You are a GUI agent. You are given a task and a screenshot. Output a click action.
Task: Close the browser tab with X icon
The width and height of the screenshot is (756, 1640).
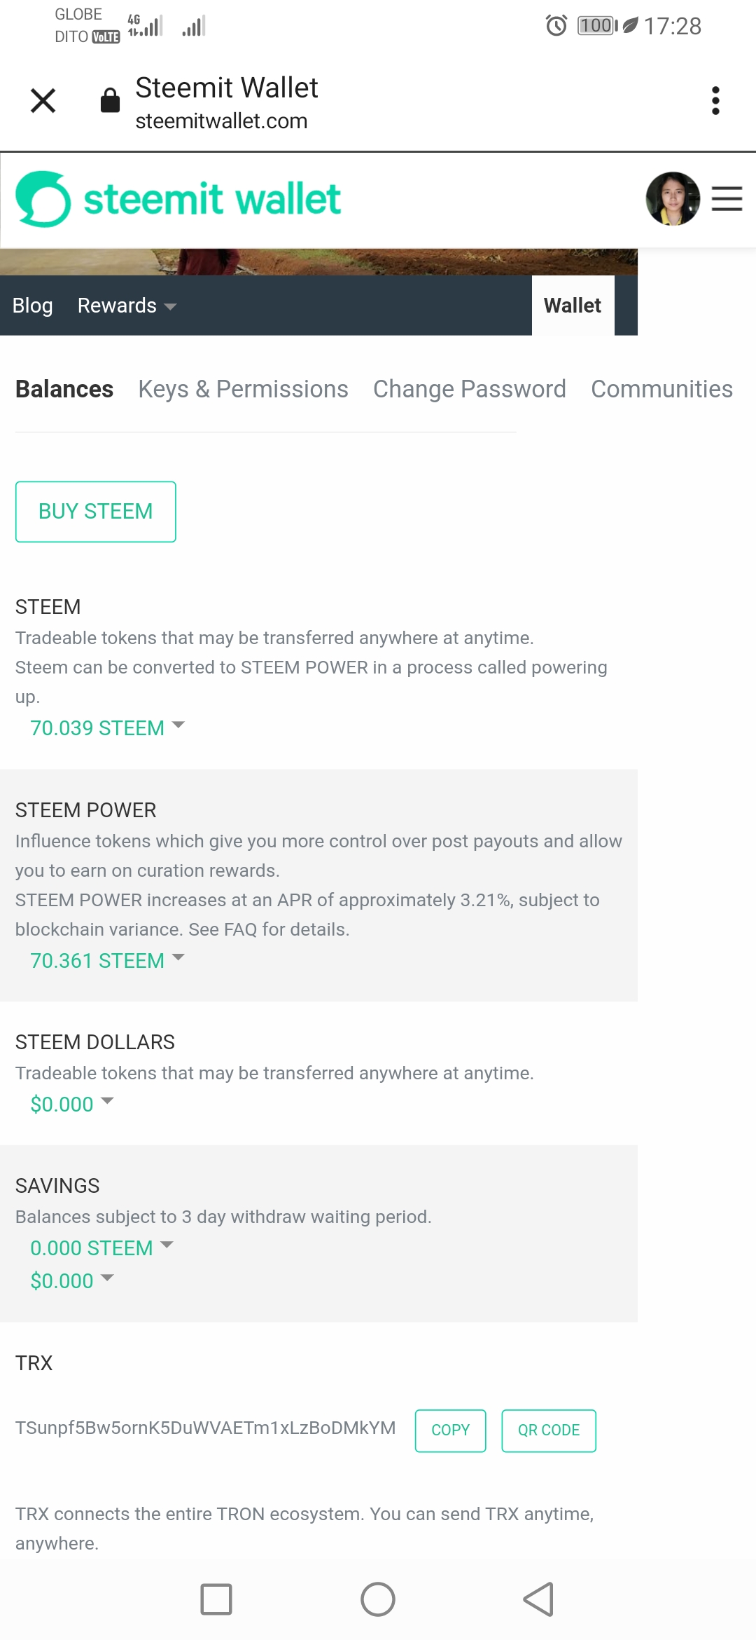[43, 100]
